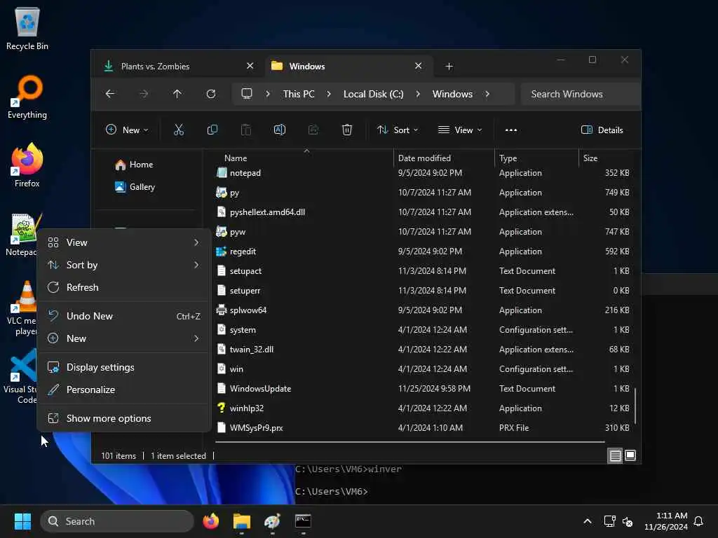This screenshot has height=538, width=718.
Task: Click This PC in the breadcrumb
Action: (299, 94)
